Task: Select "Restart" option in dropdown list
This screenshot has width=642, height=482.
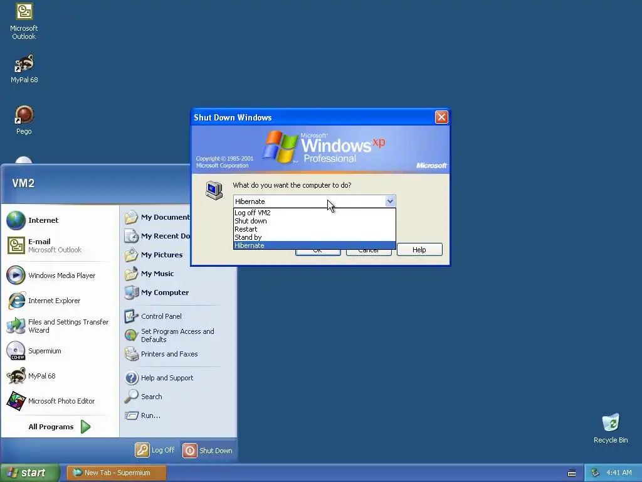Action: tap(315, 229)
